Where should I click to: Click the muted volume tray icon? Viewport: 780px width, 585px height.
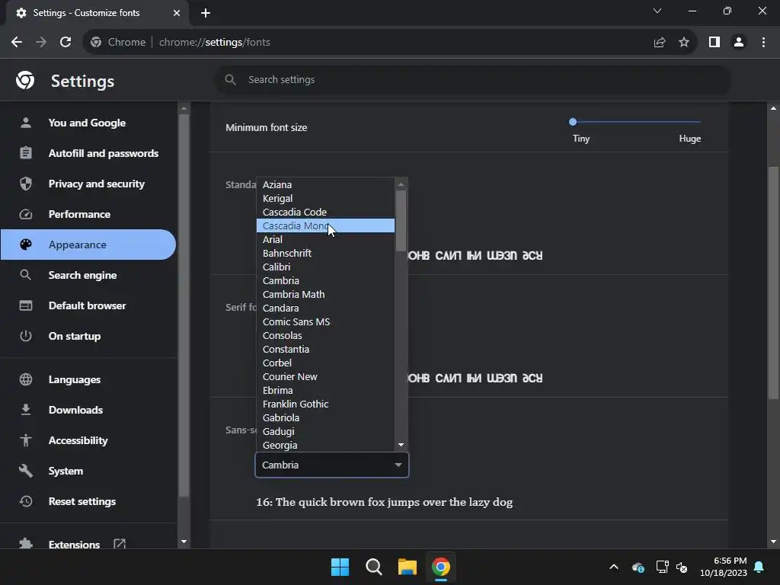[682, 567]
